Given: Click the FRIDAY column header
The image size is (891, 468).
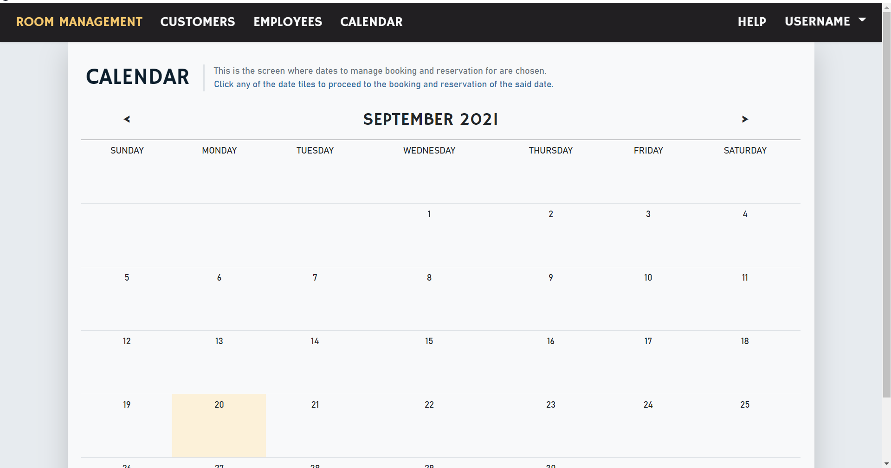Looking at the screenshot, I should [x=648, y=150].
